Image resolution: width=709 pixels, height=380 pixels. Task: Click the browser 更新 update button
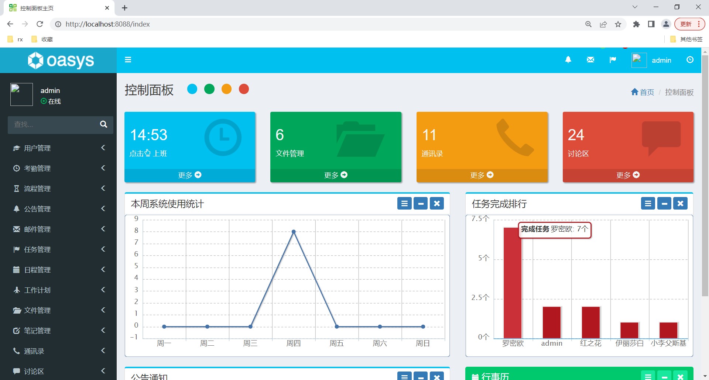[689, 24]
